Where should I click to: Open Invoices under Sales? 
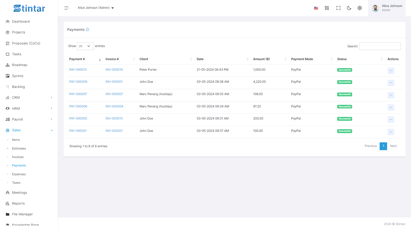point(18,157)
